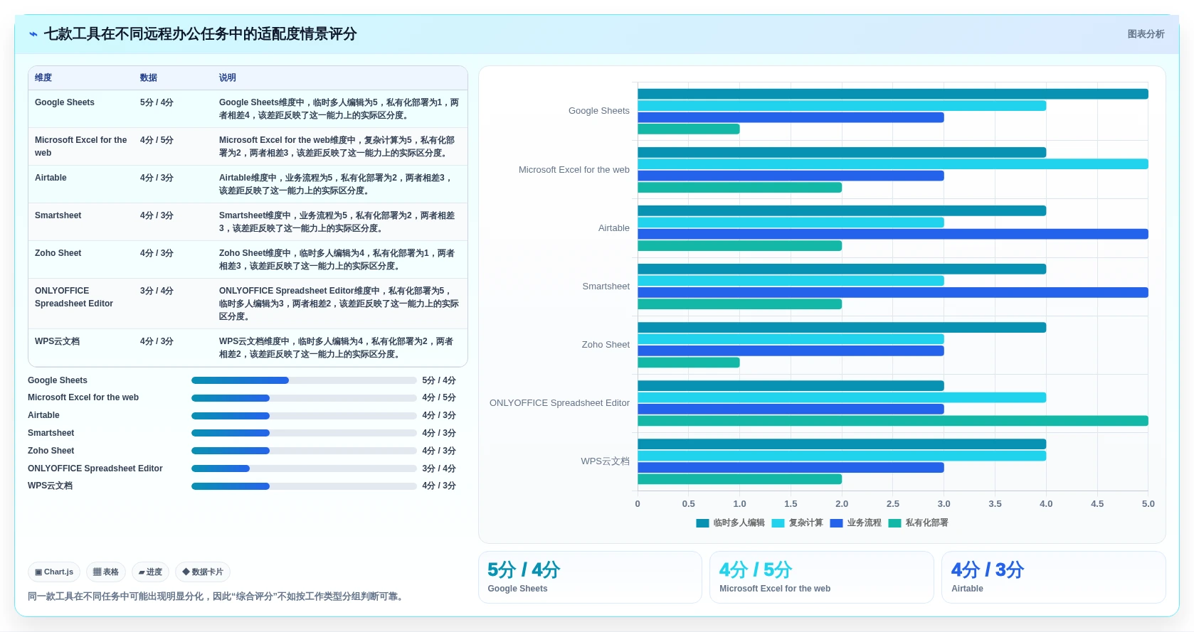Click the 4分 / 3分 Airtable data card
Image resolution: width=1194 pixels, height=632 pixels.
coord(1054,577)
